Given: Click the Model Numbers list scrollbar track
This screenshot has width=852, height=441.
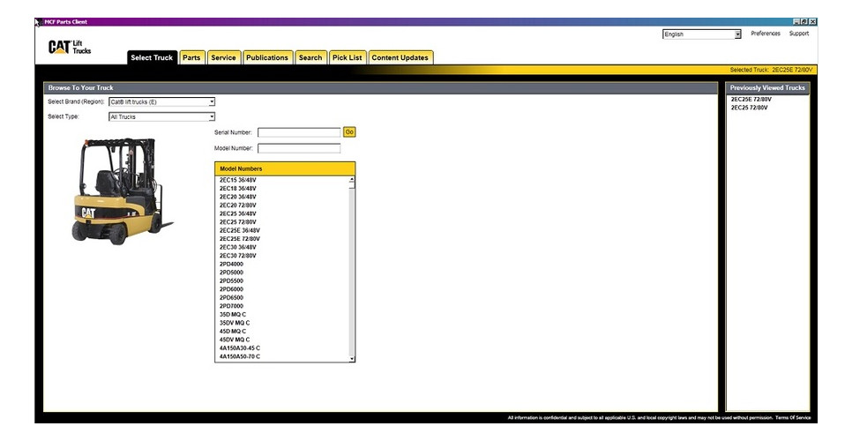Looking at the screenshot, I should [352, 272].
